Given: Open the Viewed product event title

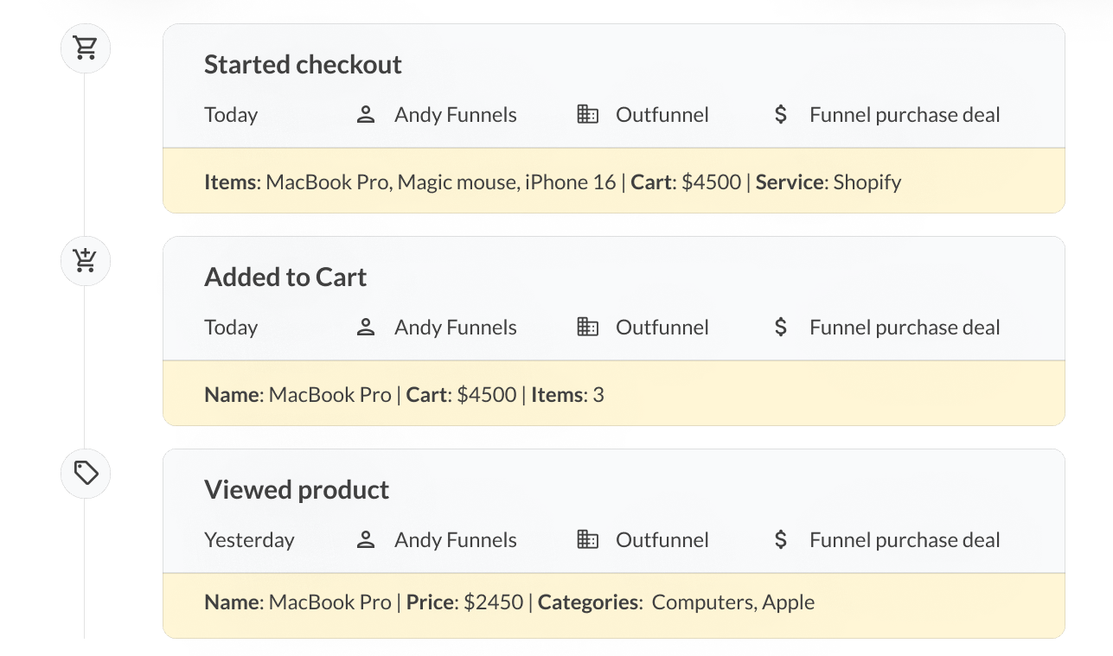Looking at the screenshot, I should pos(297,490).
